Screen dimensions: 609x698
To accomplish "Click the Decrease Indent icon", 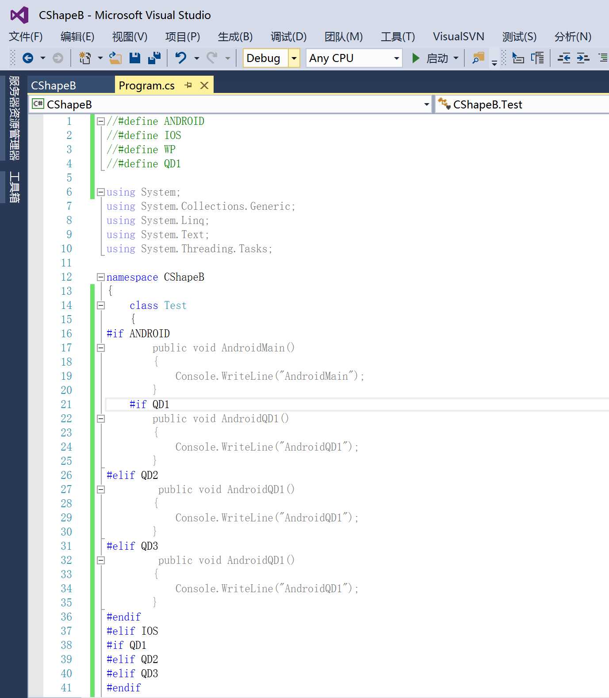I will [564, 58].
